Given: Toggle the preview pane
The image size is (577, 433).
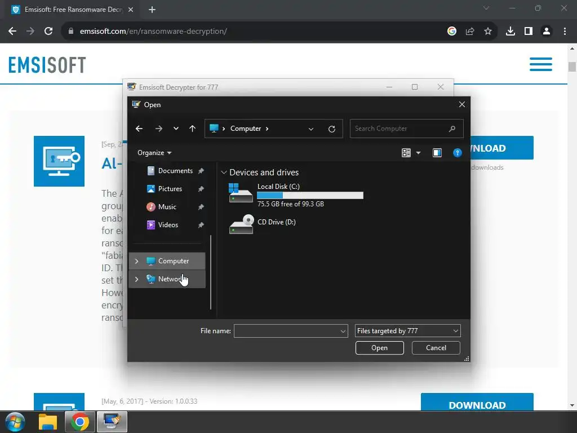Looking at the screenshot, I should point(437,153).
